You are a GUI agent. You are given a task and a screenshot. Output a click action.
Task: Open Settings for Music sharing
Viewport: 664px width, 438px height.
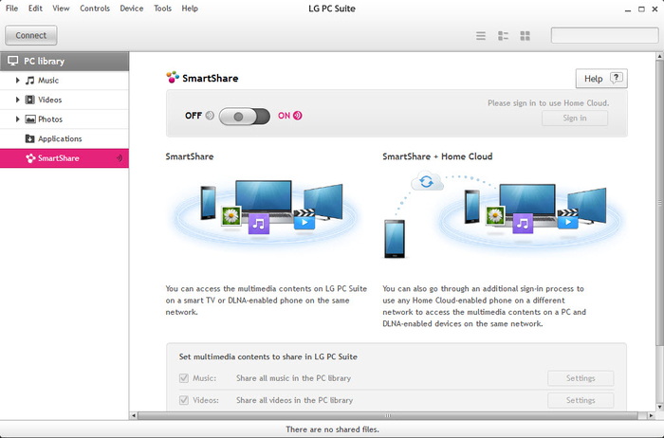coord(581,378)
